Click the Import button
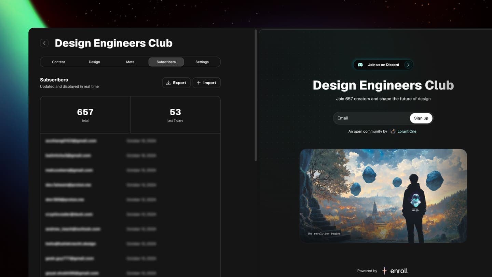 pos(206,82)
